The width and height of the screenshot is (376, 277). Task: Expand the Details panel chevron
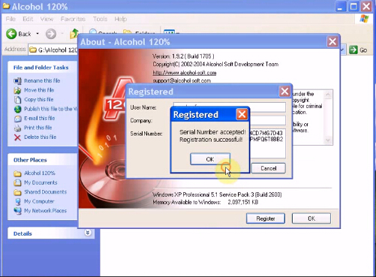click(88, 233)
